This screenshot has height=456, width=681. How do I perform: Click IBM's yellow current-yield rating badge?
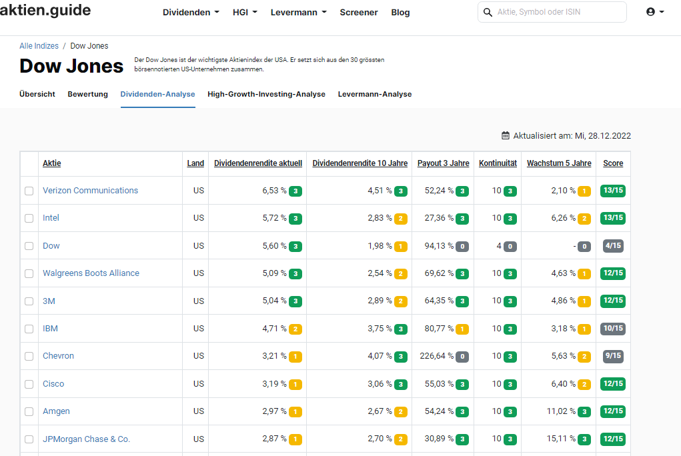pyautogui.click(x=295, y=329)
